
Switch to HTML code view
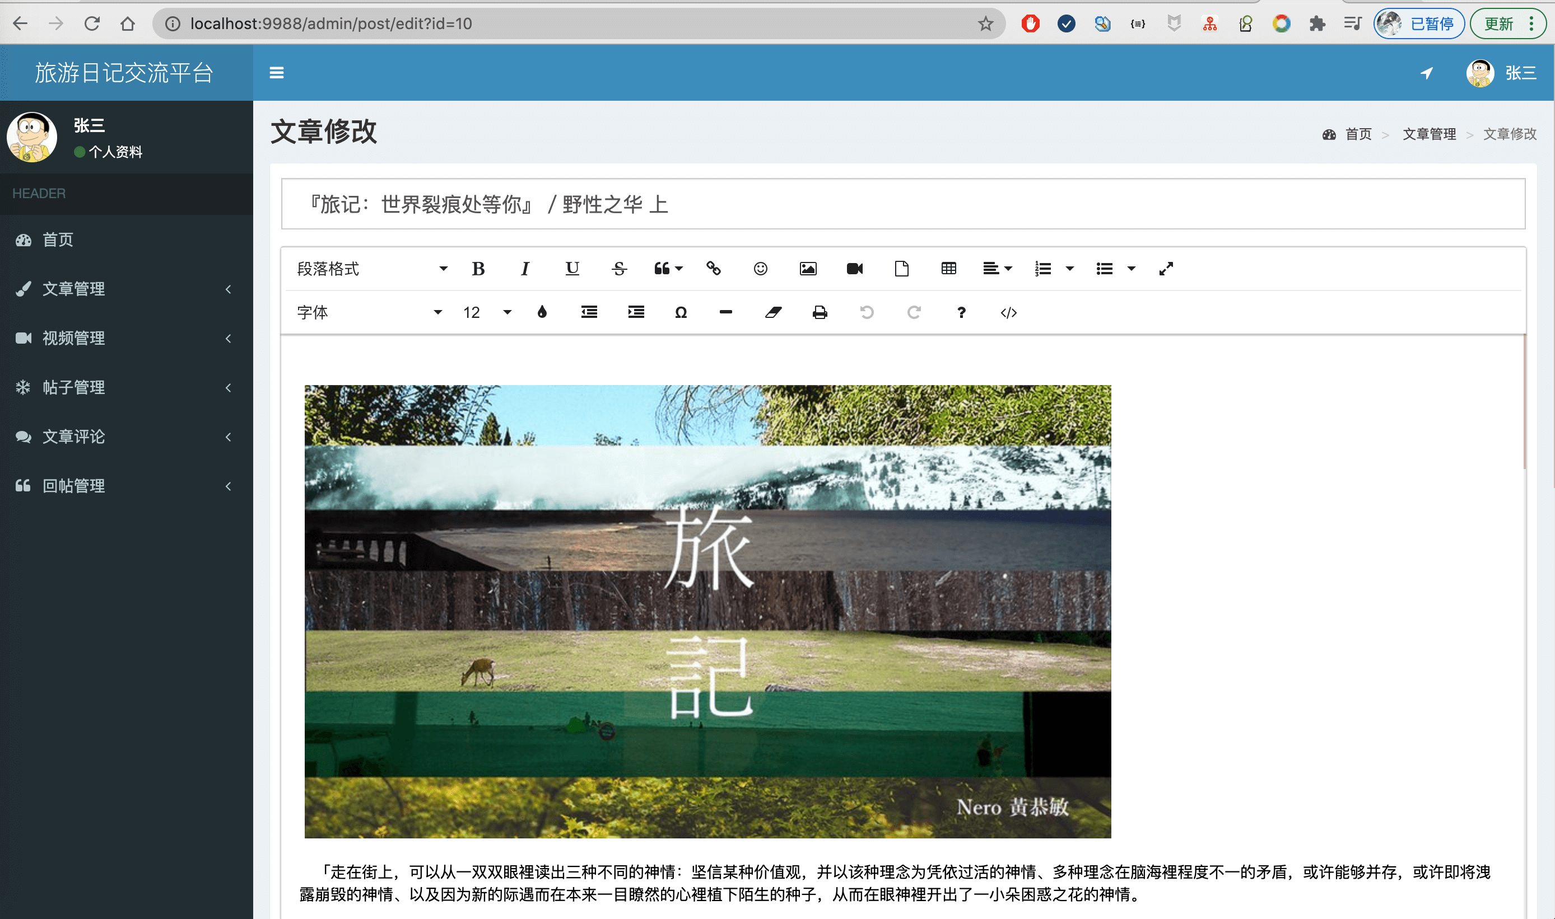point(1008,312)
